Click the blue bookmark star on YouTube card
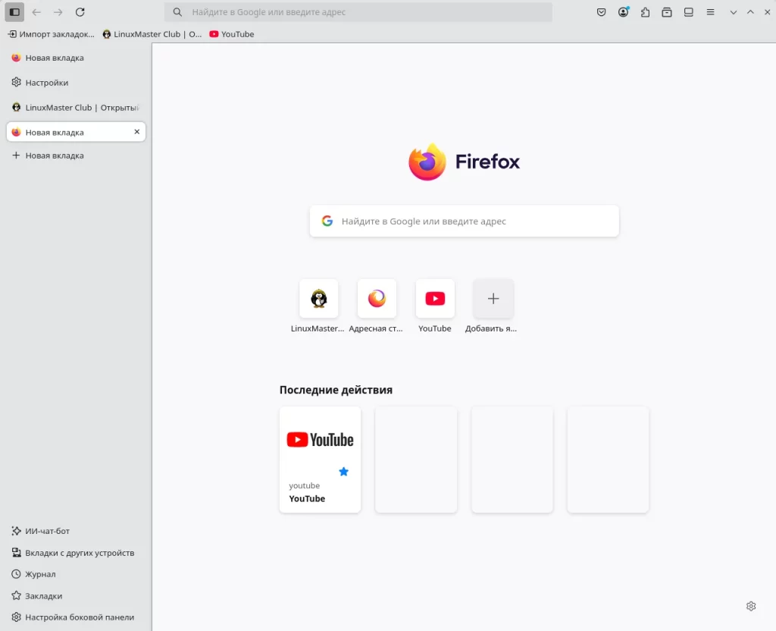 pos(343,472)
